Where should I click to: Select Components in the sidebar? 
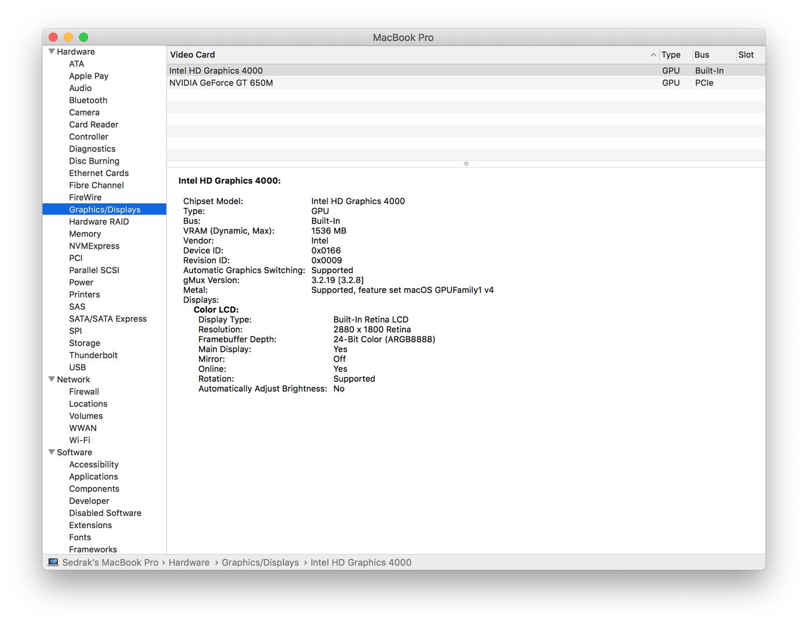point(94,490)
